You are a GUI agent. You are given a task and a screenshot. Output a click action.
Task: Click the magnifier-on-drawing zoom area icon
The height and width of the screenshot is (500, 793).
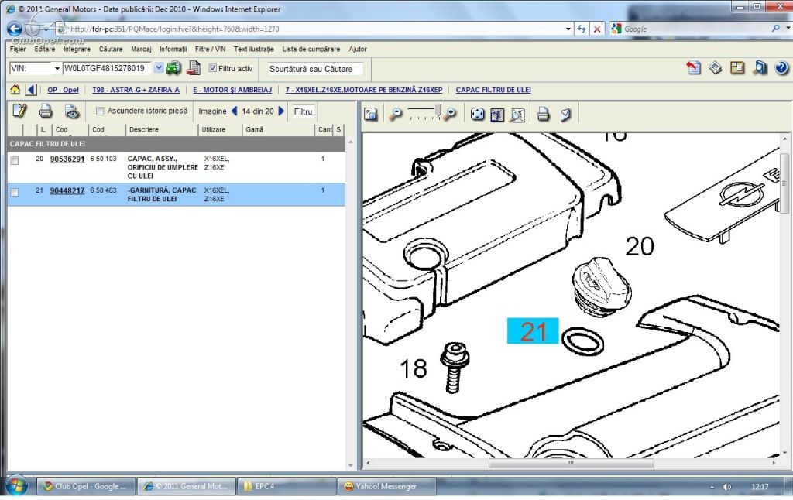point(517,115)
